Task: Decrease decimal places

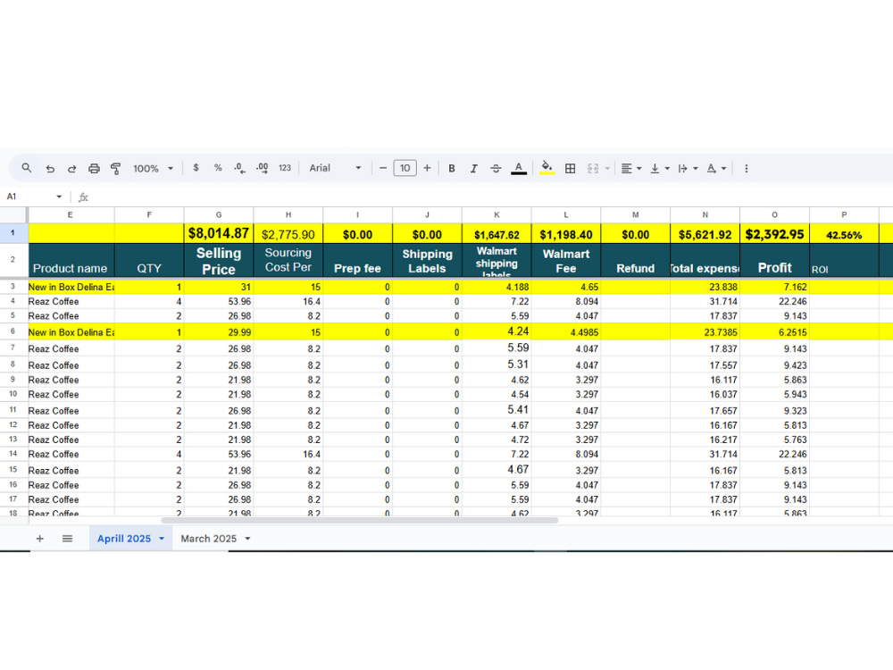Action: click(x=239, y=168)
